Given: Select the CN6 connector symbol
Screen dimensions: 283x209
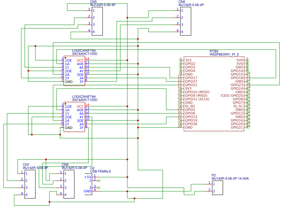Looking at the screenshot, I should click(x=185, y=21).
